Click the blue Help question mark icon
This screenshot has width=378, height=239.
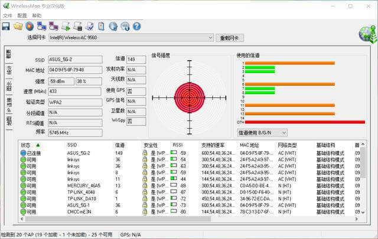[137, 26]
